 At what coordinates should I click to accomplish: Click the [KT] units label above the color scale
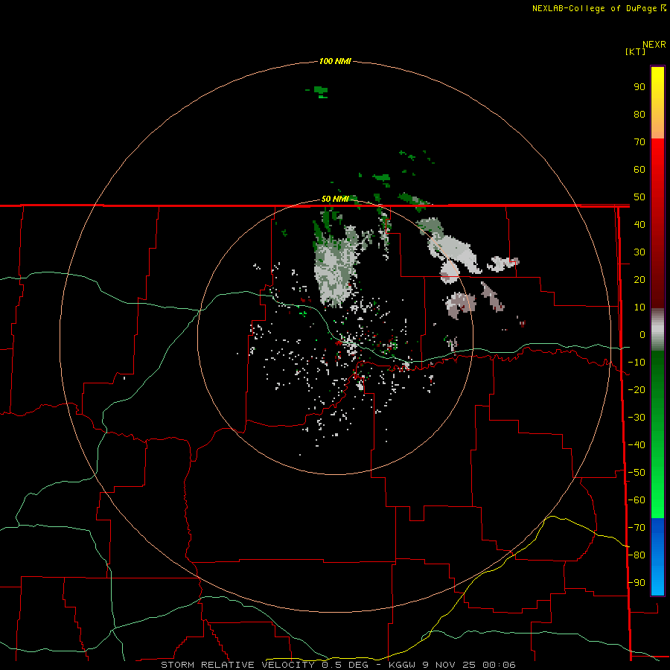(635, 51)
